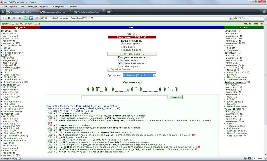Viewport: 267px width, 161px height.
Task: Open the Справка menu
Action: 73,7
